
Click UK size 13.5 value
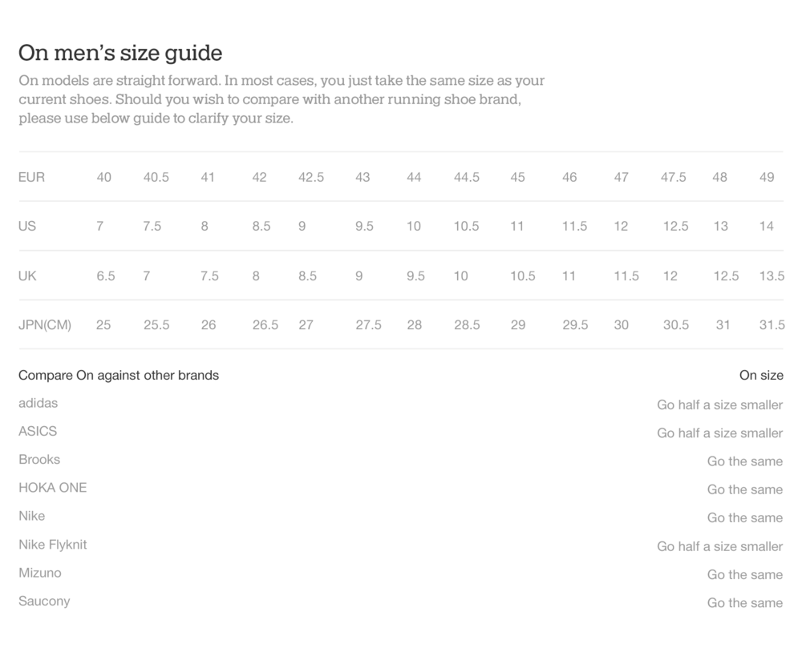point(772,276)
